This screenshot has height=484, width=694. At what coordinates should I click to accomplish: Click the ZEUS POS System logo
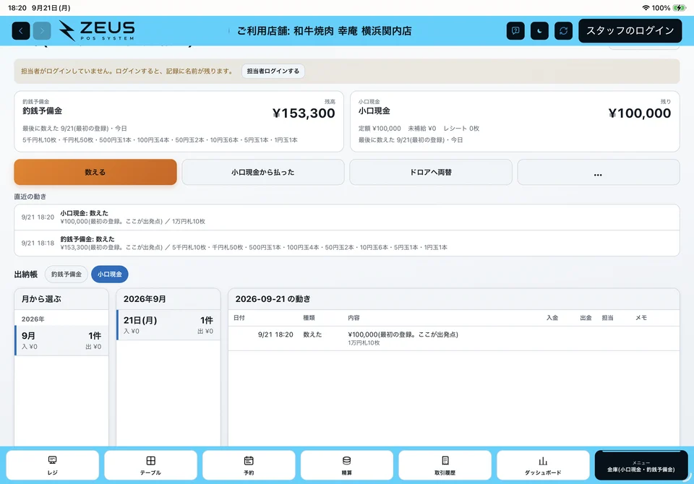coord(97,30)
